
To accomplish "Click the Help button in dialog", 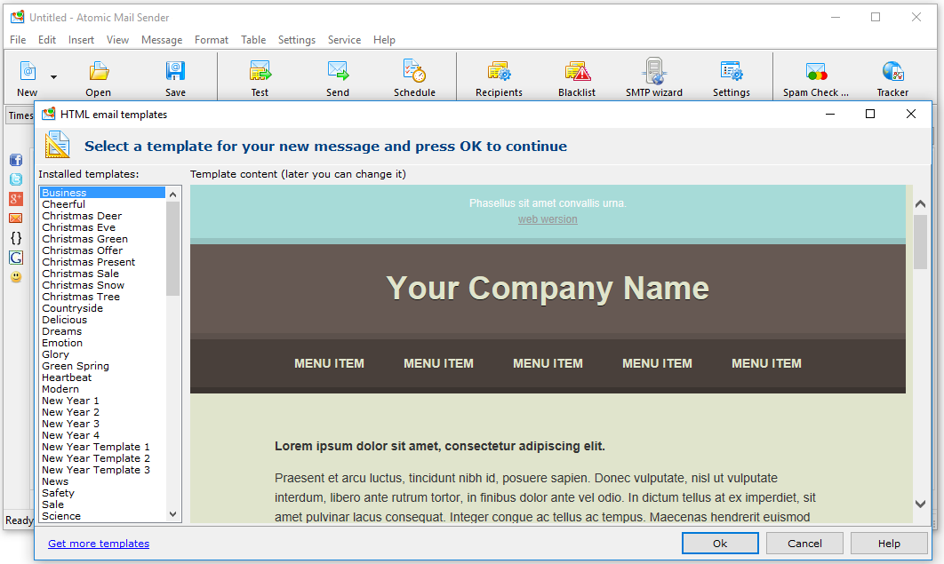I will pyautogui.click(x=889, y=544).
